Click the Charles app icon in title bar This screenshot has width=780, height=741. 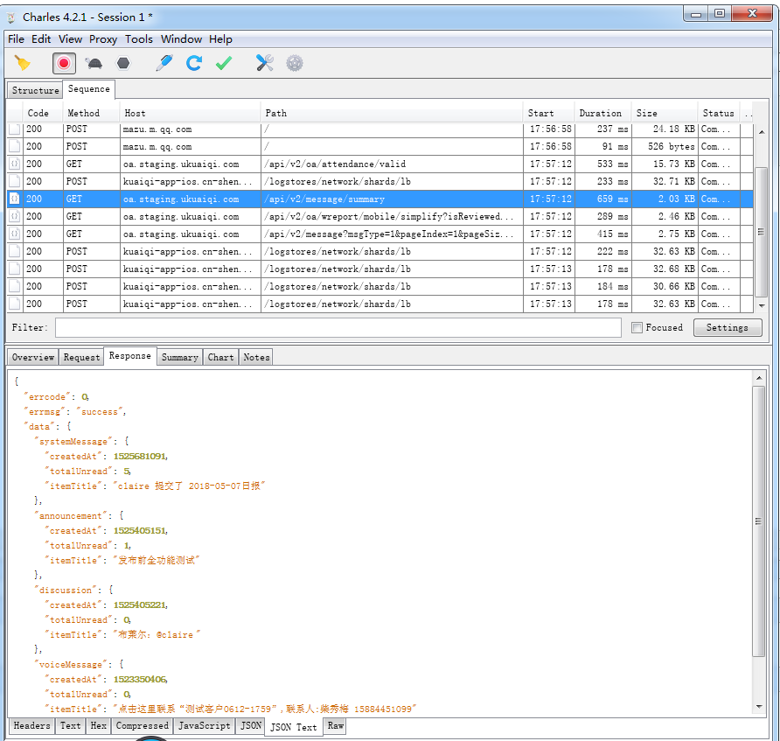pos(11,17)
